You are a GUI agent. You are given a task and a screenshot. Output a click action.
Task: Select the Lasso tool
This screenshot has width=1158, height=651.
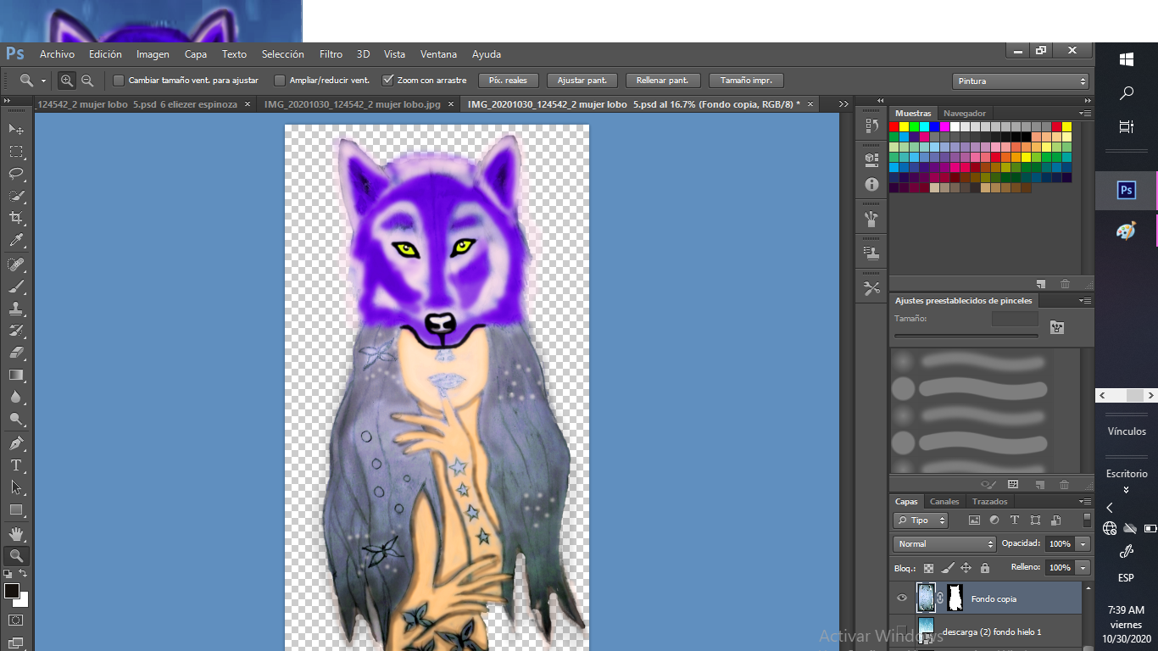(16, 174)
